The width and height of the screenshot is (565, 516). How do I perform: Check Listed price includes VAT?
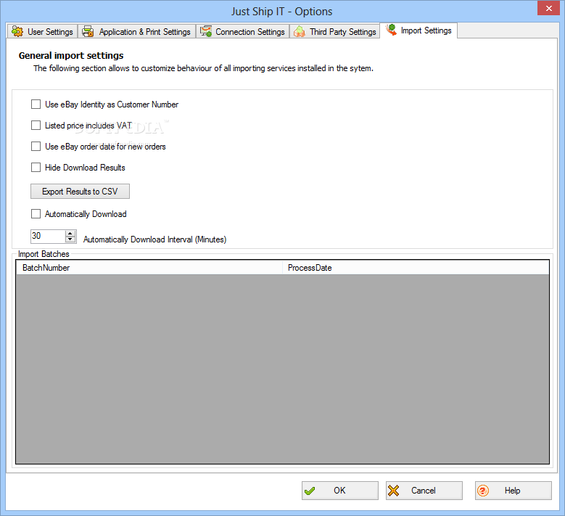(x=36, y=126)
